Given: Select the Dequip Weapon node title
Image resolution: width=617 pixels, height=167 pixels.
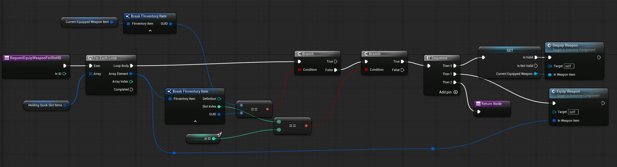Looking at the screenshot, I should (x=565, y=45).
